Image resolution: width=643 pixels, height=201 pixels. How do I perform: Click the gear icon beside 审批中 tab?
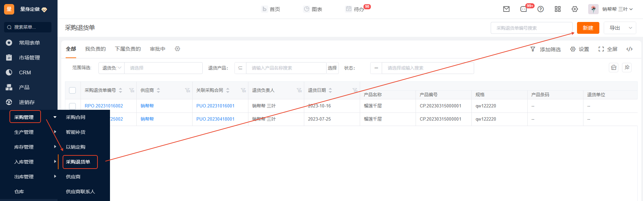(177, 49)
